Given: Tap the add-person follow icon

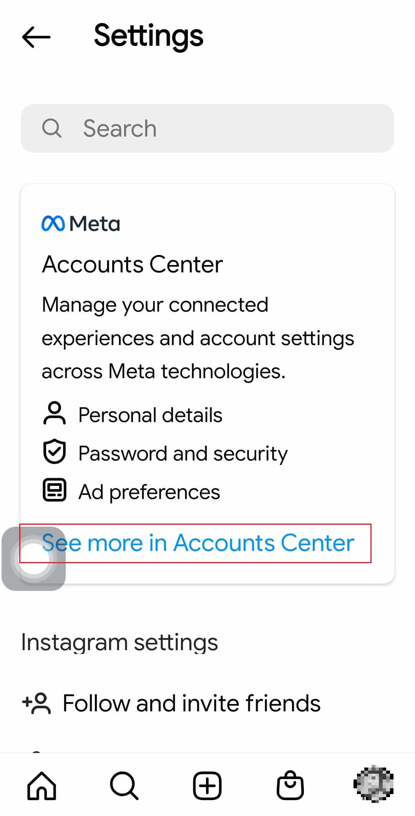Looking at the screenshot, I should point(37,703).
